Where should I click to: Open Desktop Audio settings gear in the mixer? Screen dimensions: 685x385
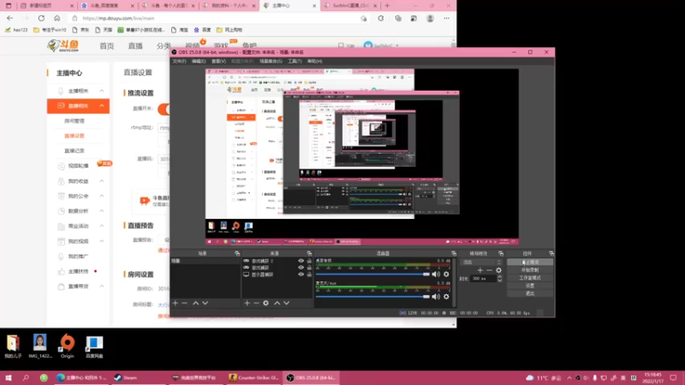446,274
